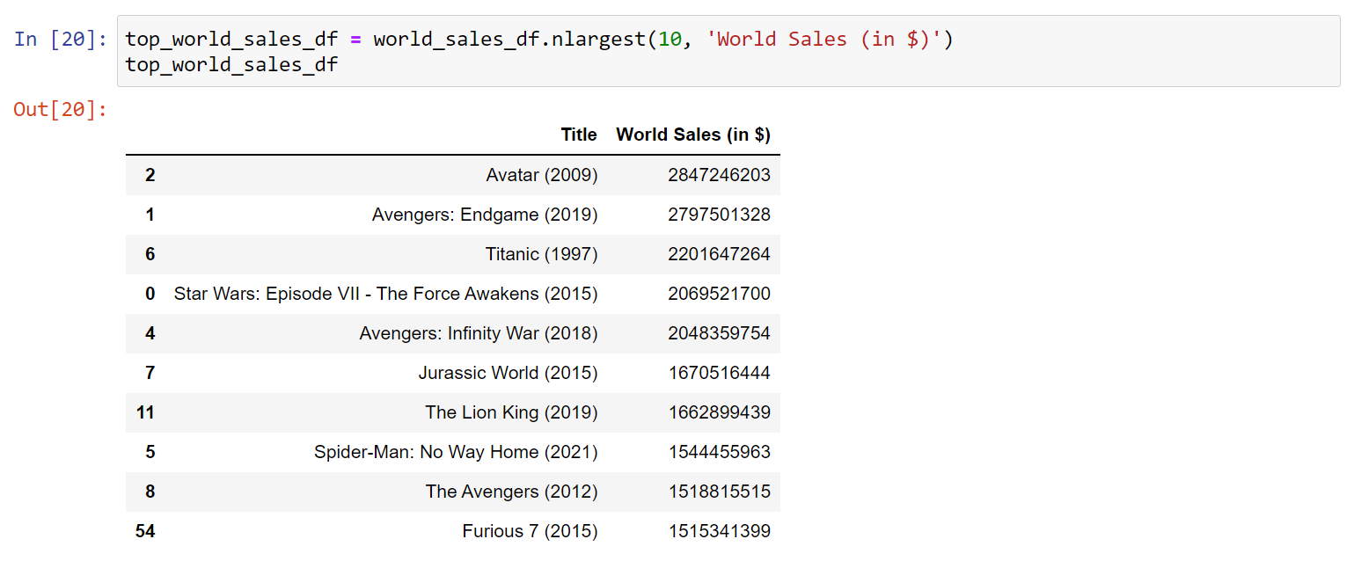Click the Furious 7 (2015) cell

coord(530,531)
